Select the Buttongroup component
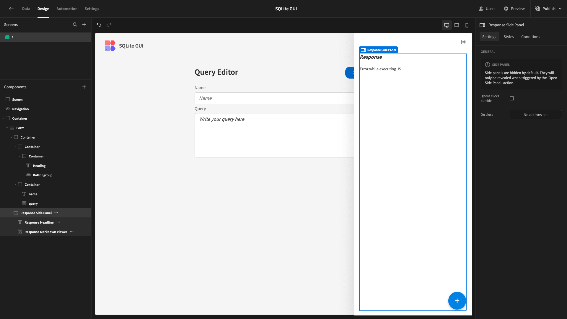This screenshot has height=319, width=567. [43, 175]
